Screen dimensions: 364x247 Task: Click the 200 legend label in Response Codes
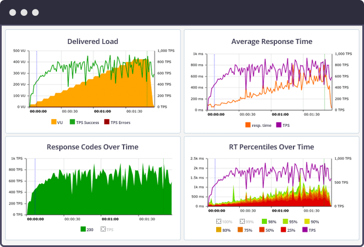[90, 230]
